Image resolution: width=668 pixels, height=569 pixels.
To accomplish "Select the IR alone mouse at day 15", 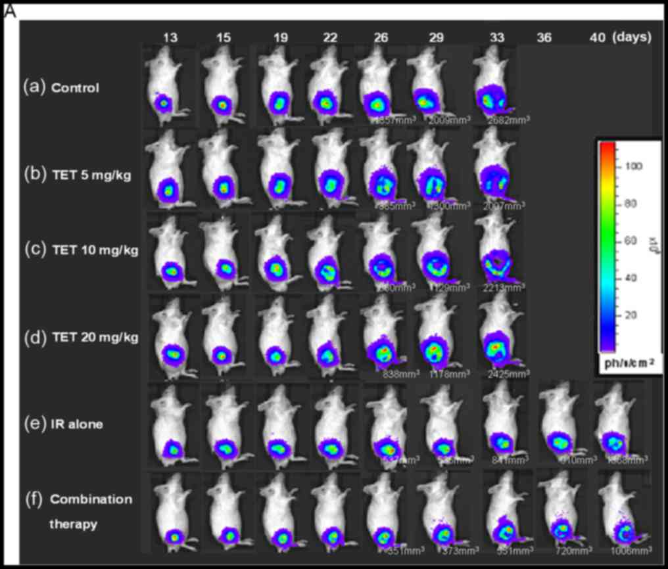I will (224, 427).
